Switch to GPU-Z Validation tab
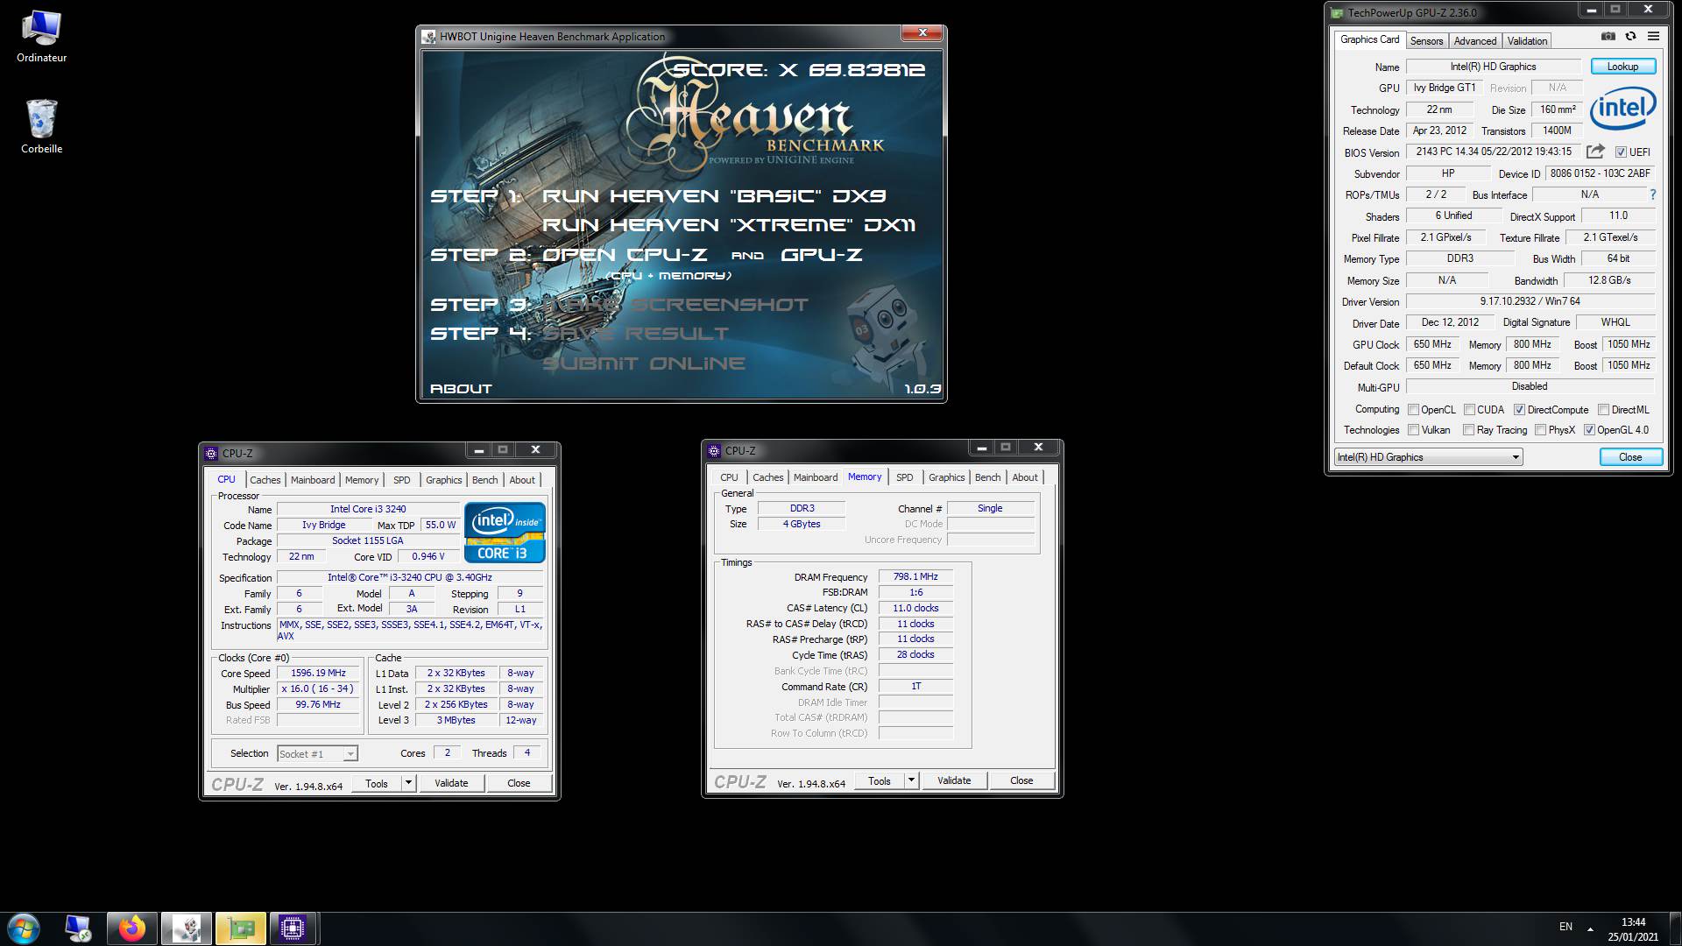Viewport: 1682px width, 946px height. [x=1527, y=41]
